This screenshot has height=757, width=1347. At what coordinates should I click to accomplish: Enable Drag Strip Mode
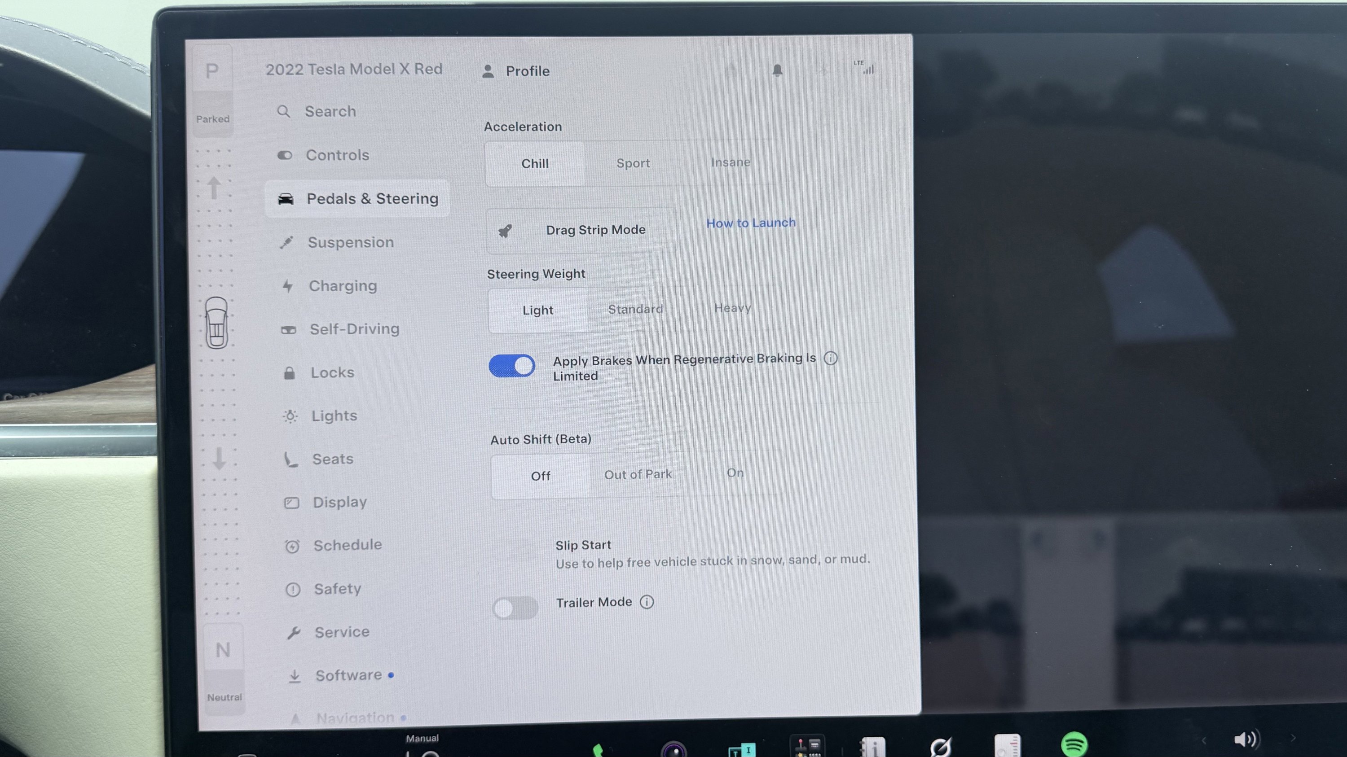pos(581,230)
